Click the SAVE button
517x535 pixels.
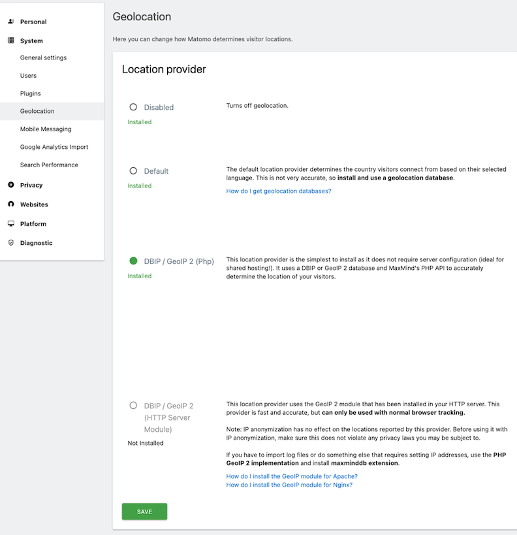pyautogui.click(x=144, y=511)
